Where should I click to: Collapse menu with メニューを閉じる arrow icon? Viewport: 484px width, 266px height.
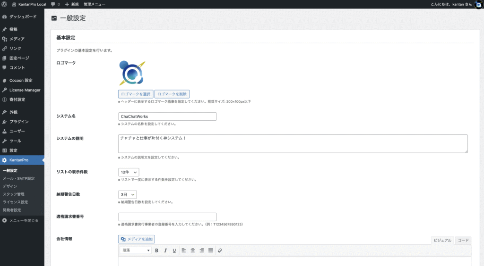tap(4, 220)
